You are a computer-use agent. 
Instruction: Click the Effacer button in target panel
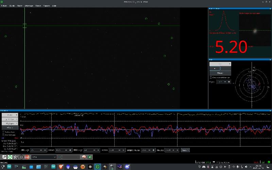pyautogui.click(x=220, y=73)
